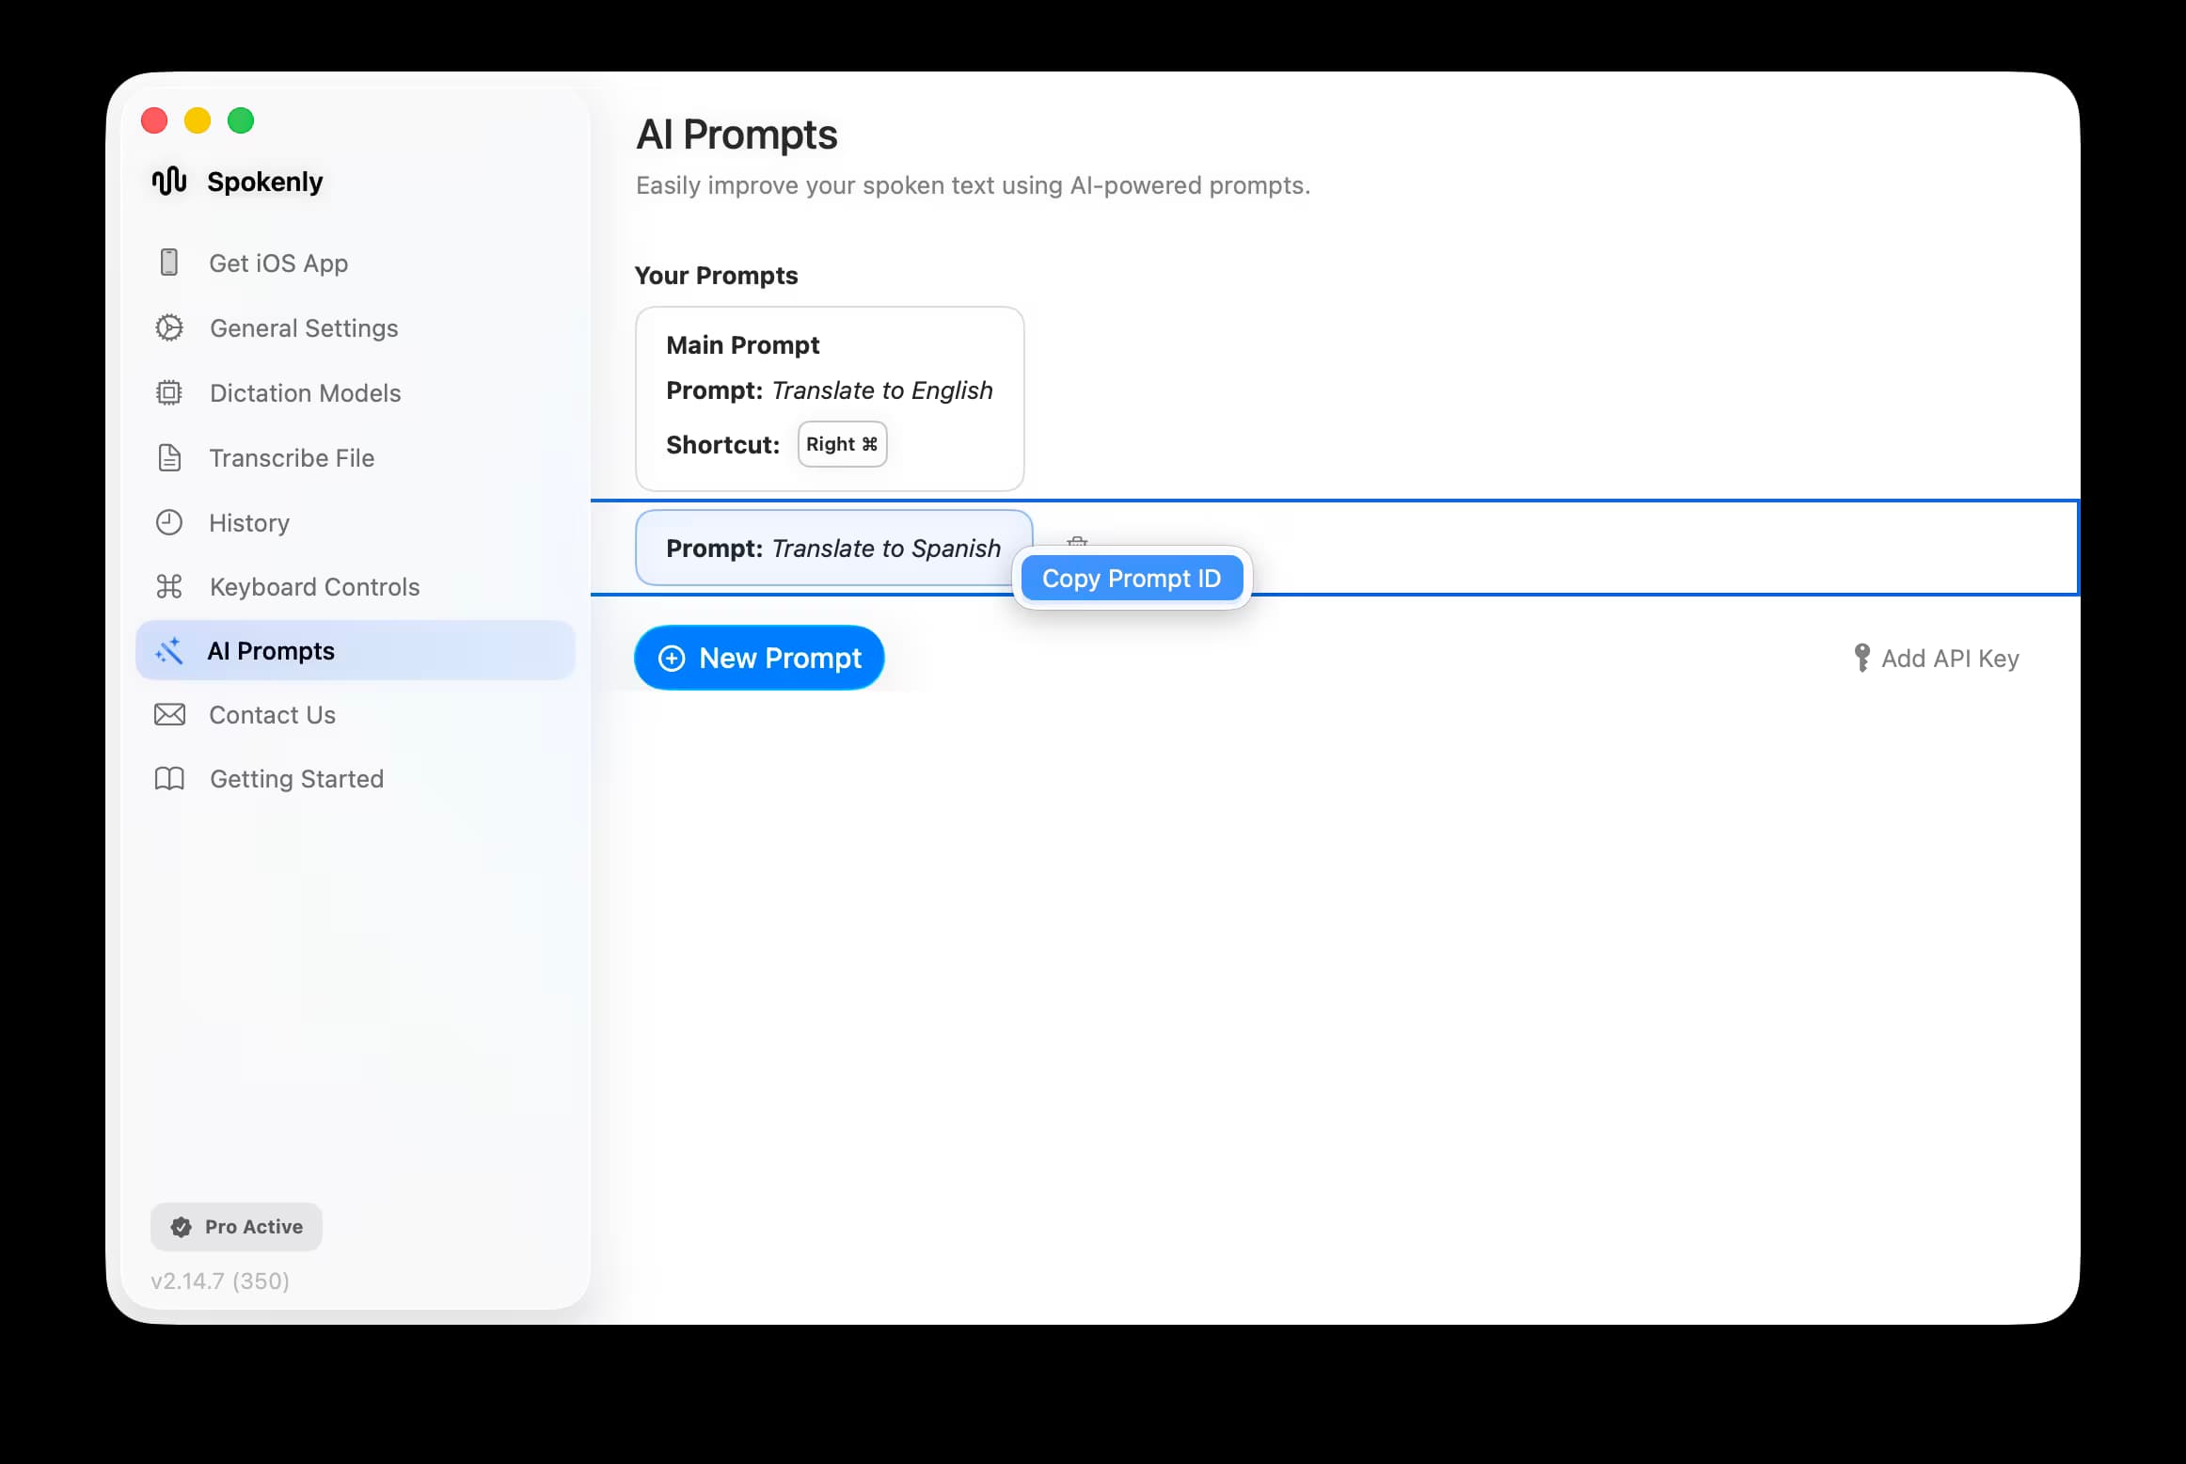Click the Transcribe File document icon

click(169, 457)
